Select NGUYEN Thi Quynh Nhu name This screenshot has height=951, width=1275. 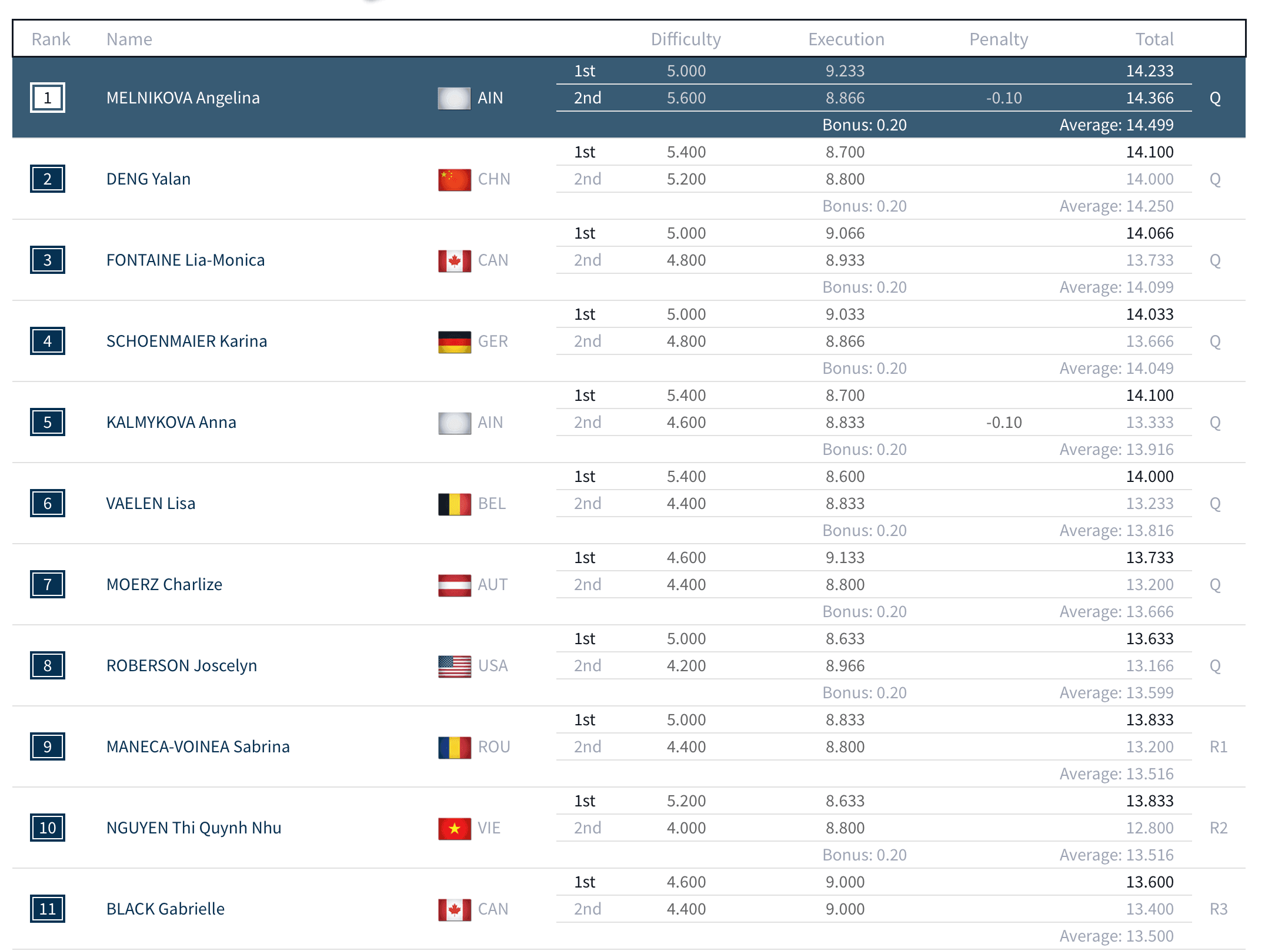tap(193, 828)
